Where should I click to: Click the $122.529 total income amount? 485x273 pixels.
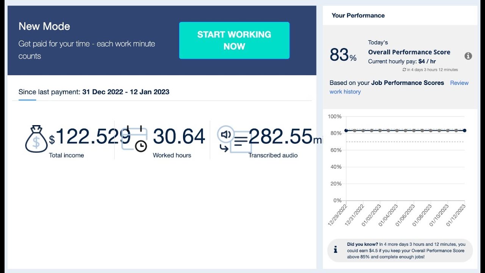pos(90,136)
